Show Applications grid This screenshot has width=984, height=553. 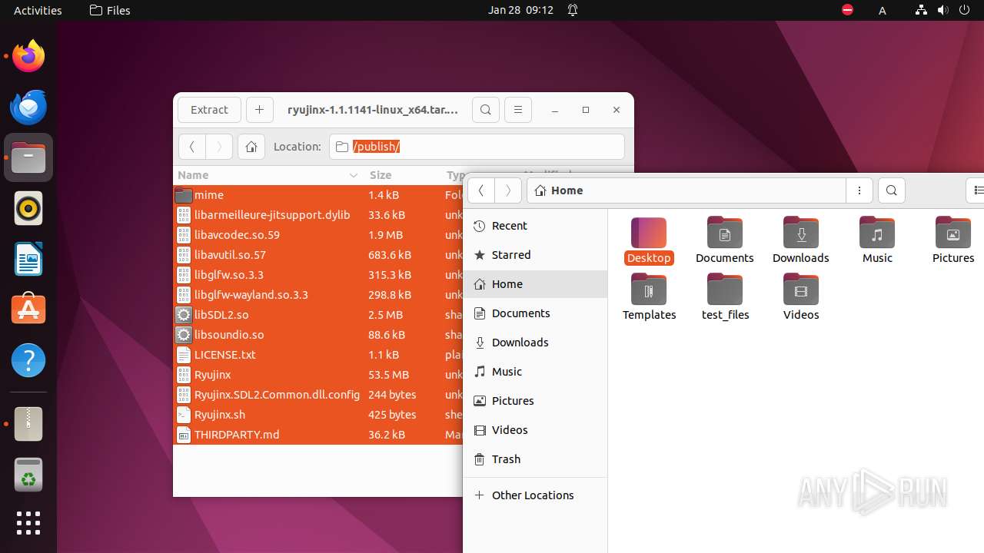(28, 523)
